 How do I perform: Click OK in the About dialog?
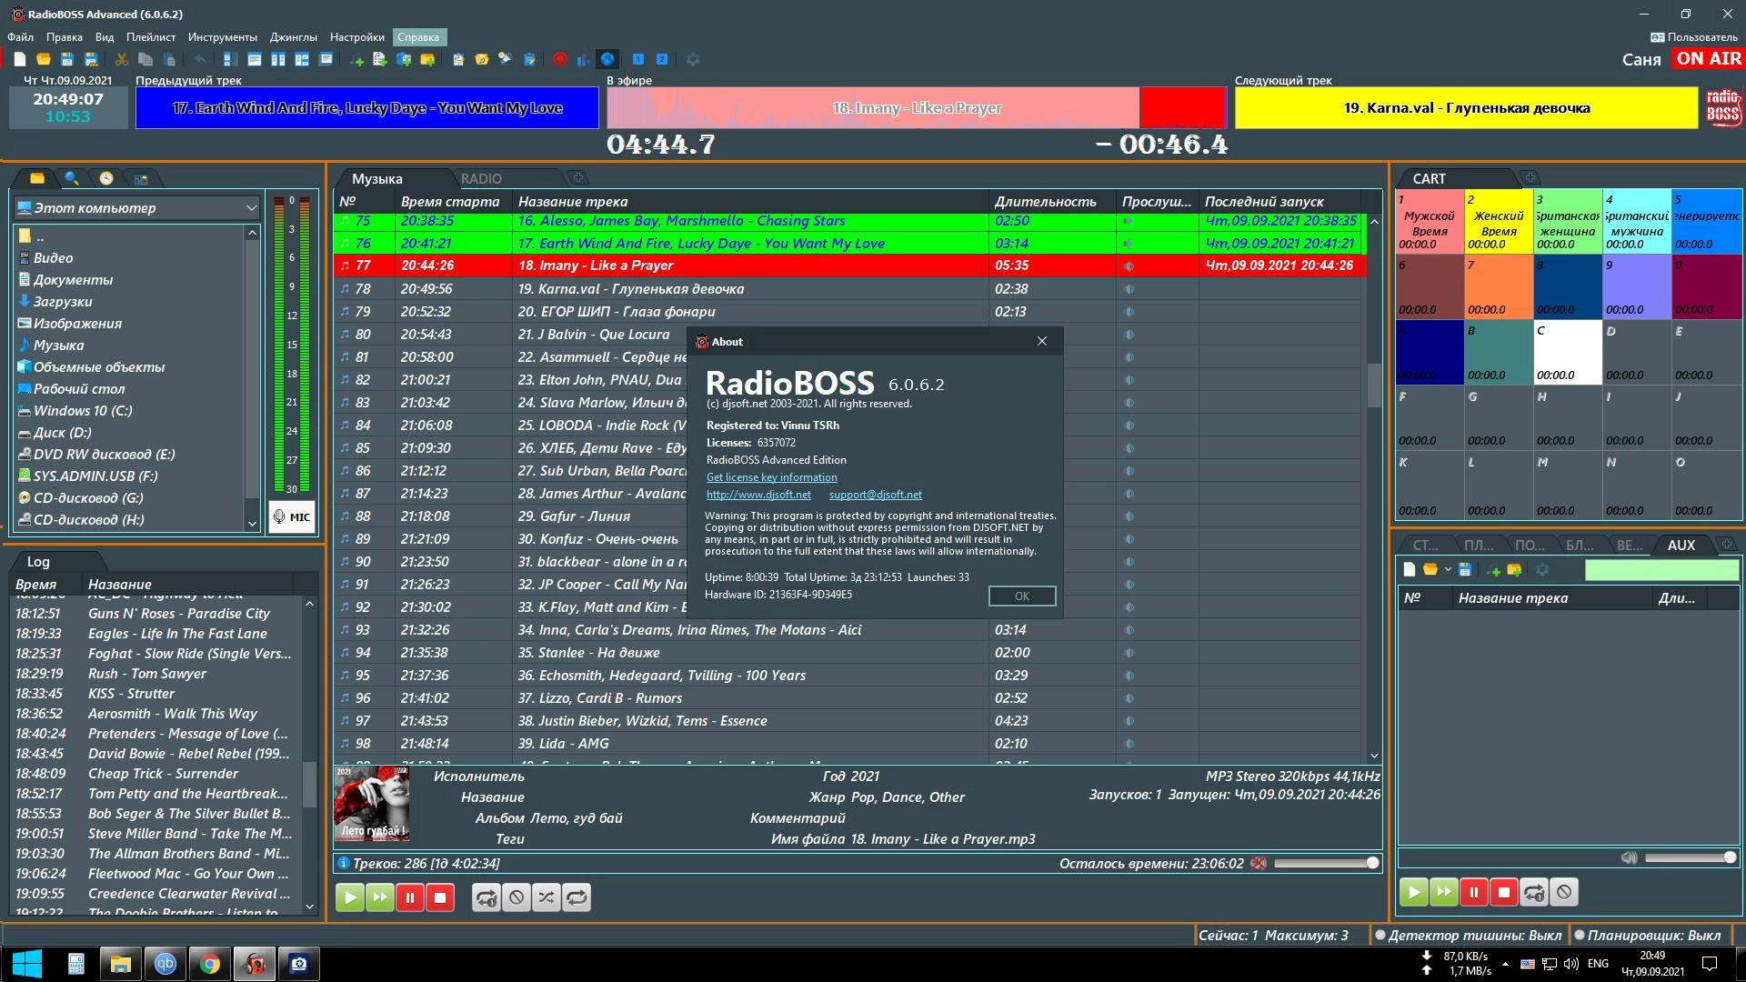pos(1022,596)
